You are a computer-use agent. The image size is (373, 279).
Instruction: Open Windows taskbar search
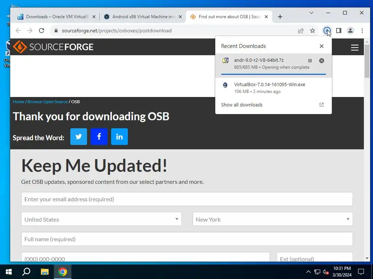pyautogui.click(x=26, y=272)
